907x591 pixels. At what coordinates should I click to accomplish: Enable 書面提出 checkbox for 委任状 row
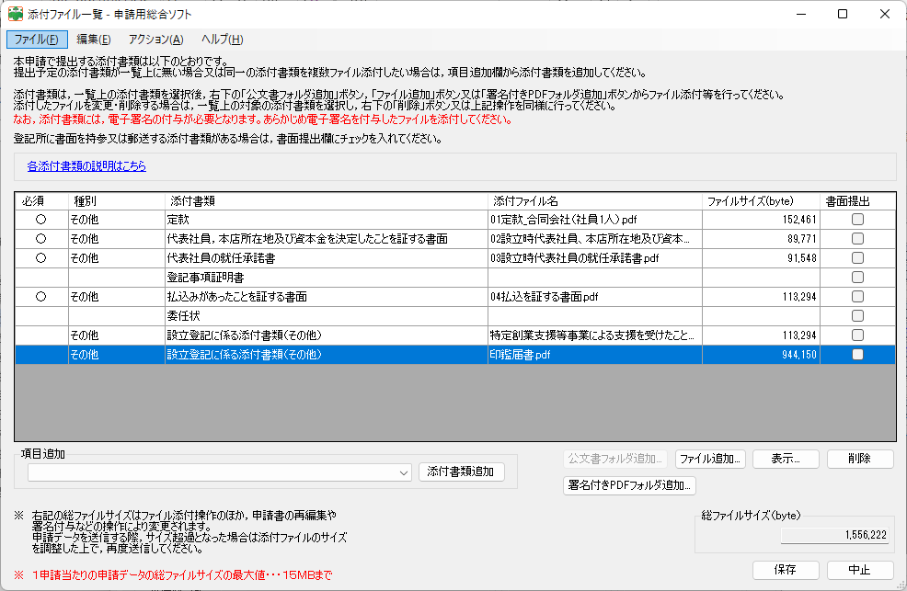857,316
